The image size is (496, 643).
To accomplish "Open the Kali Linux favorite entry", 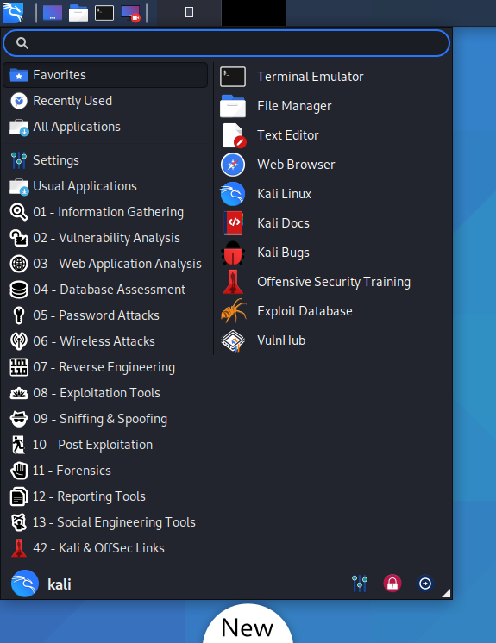I will point(333,194).
